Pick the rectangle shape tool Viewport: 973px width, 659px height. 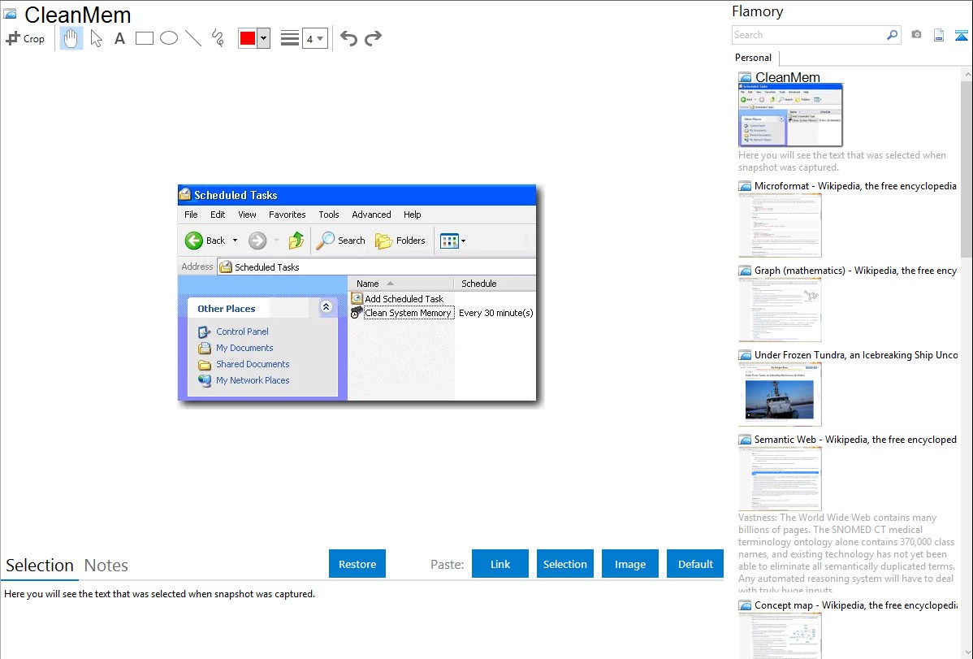[145, 38]
